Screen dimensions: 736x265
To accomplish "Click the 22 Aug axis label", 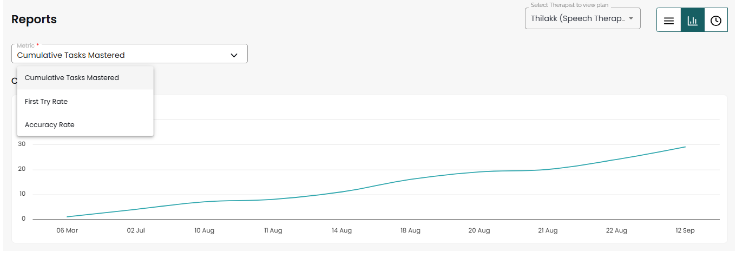I will (x=616, y=230).
